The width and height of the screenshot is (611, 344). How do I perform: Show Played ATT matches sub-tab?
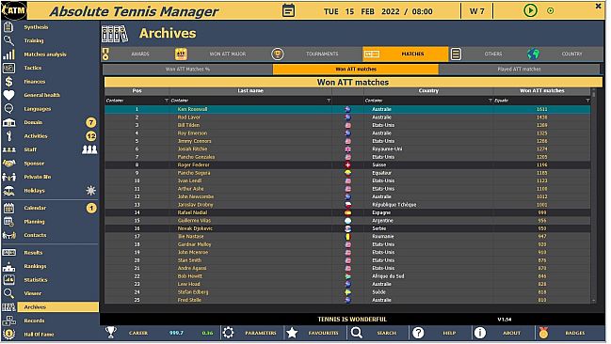[x=519, y=69]
